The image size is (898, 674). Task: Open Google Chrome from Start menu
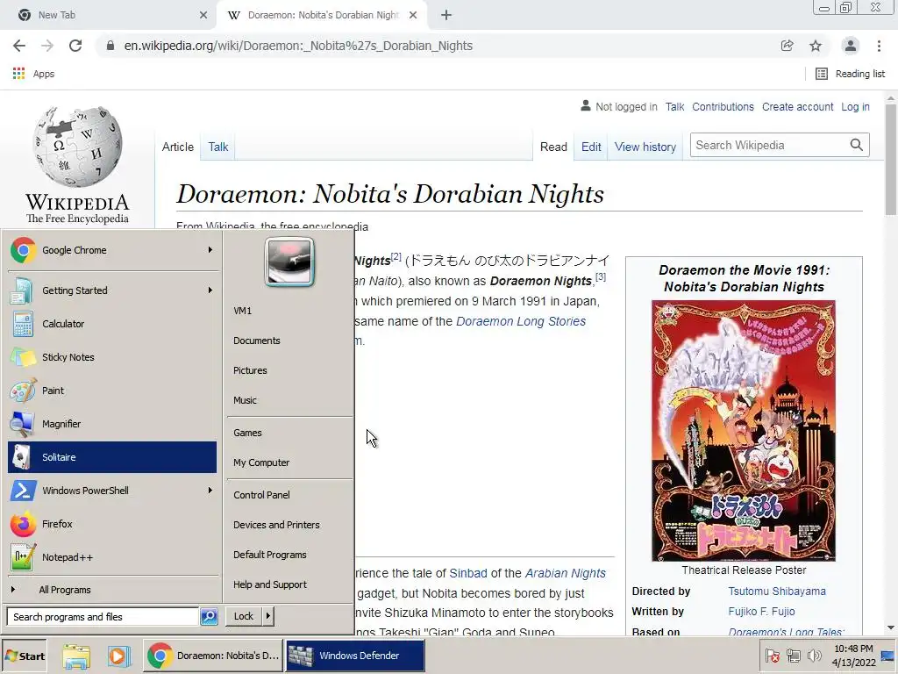pyautogui.click(x=112, y=250)
